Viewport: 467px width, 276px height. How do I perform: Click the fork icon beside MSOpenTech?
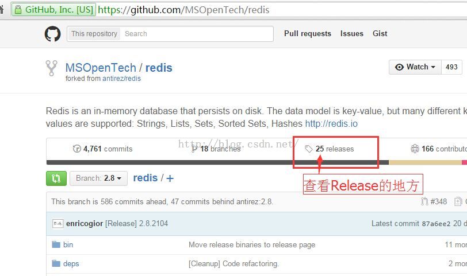coord(52,68)
